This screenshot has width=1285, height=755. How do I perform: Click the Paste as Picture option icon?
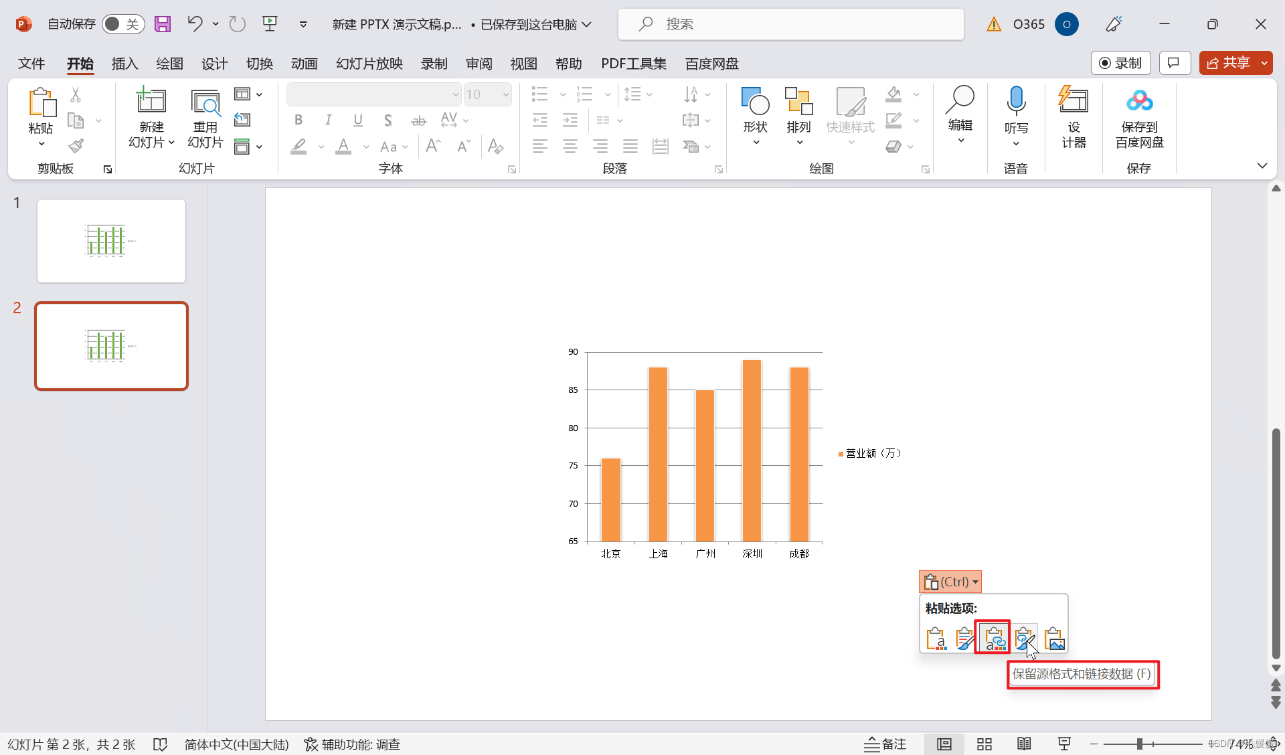pos(1054,639)
